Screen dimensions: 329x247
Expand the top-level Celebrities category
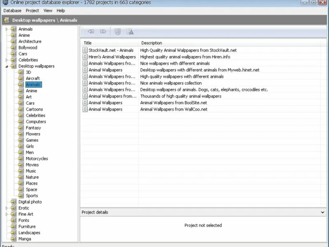[x=7, y=60]
